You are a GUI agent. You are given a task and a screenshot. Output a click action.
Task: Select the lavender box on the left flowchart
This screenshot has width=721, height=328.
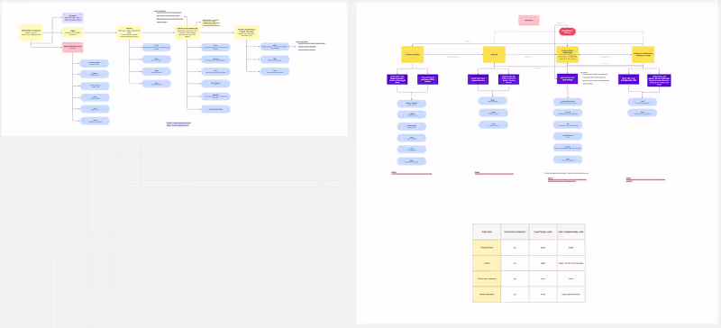pyautogui.click(x=73, y=18)
